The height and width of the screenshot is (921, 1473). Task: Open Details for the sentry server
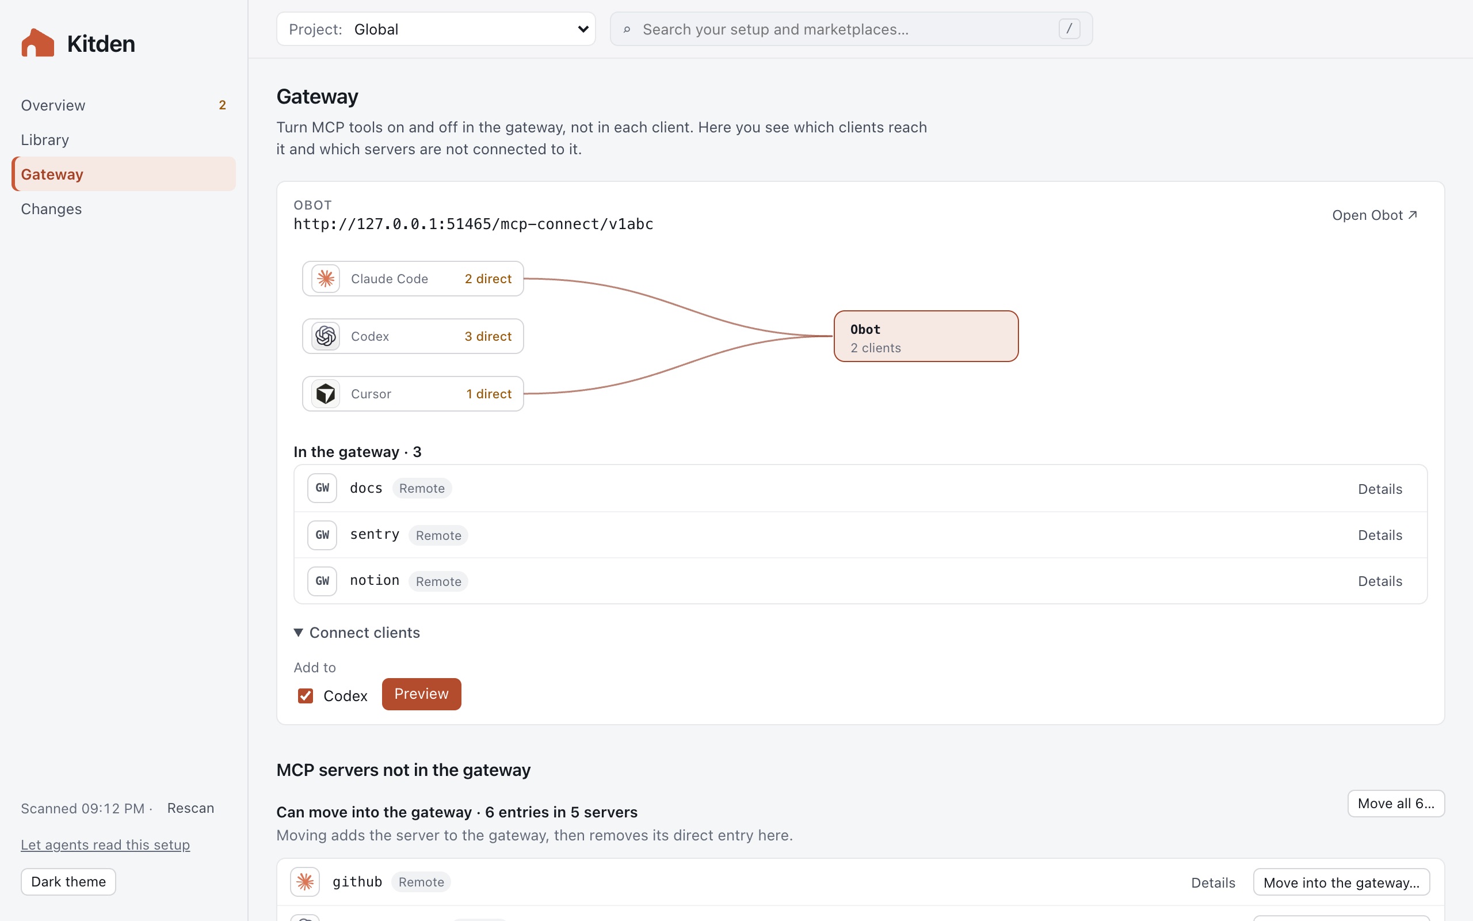(x=1380, y=535)
